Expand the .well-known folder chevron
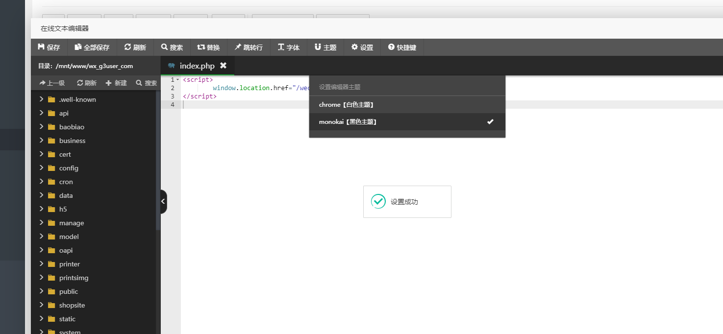This screenshot has height=334, width=723. pyautogui.click(x=42, y=99)
